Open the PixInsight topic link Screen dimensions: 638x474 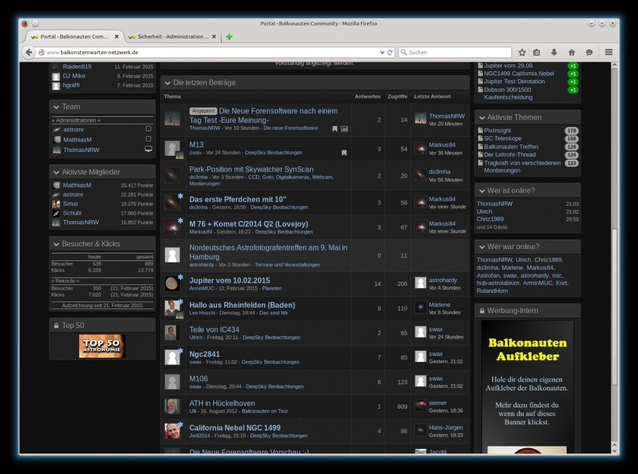click(x=497, y=131)
